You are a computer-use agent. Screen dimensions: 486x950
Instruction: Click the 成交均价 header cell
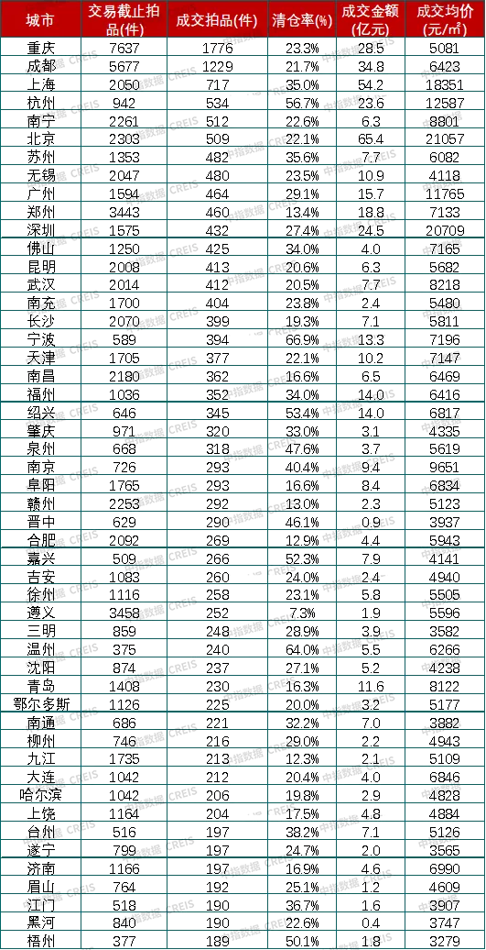[447, 18]
